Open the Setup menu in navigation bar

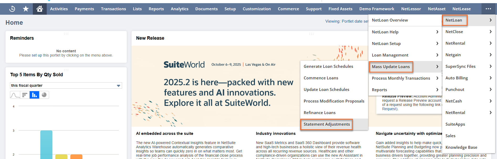[230, 9]
